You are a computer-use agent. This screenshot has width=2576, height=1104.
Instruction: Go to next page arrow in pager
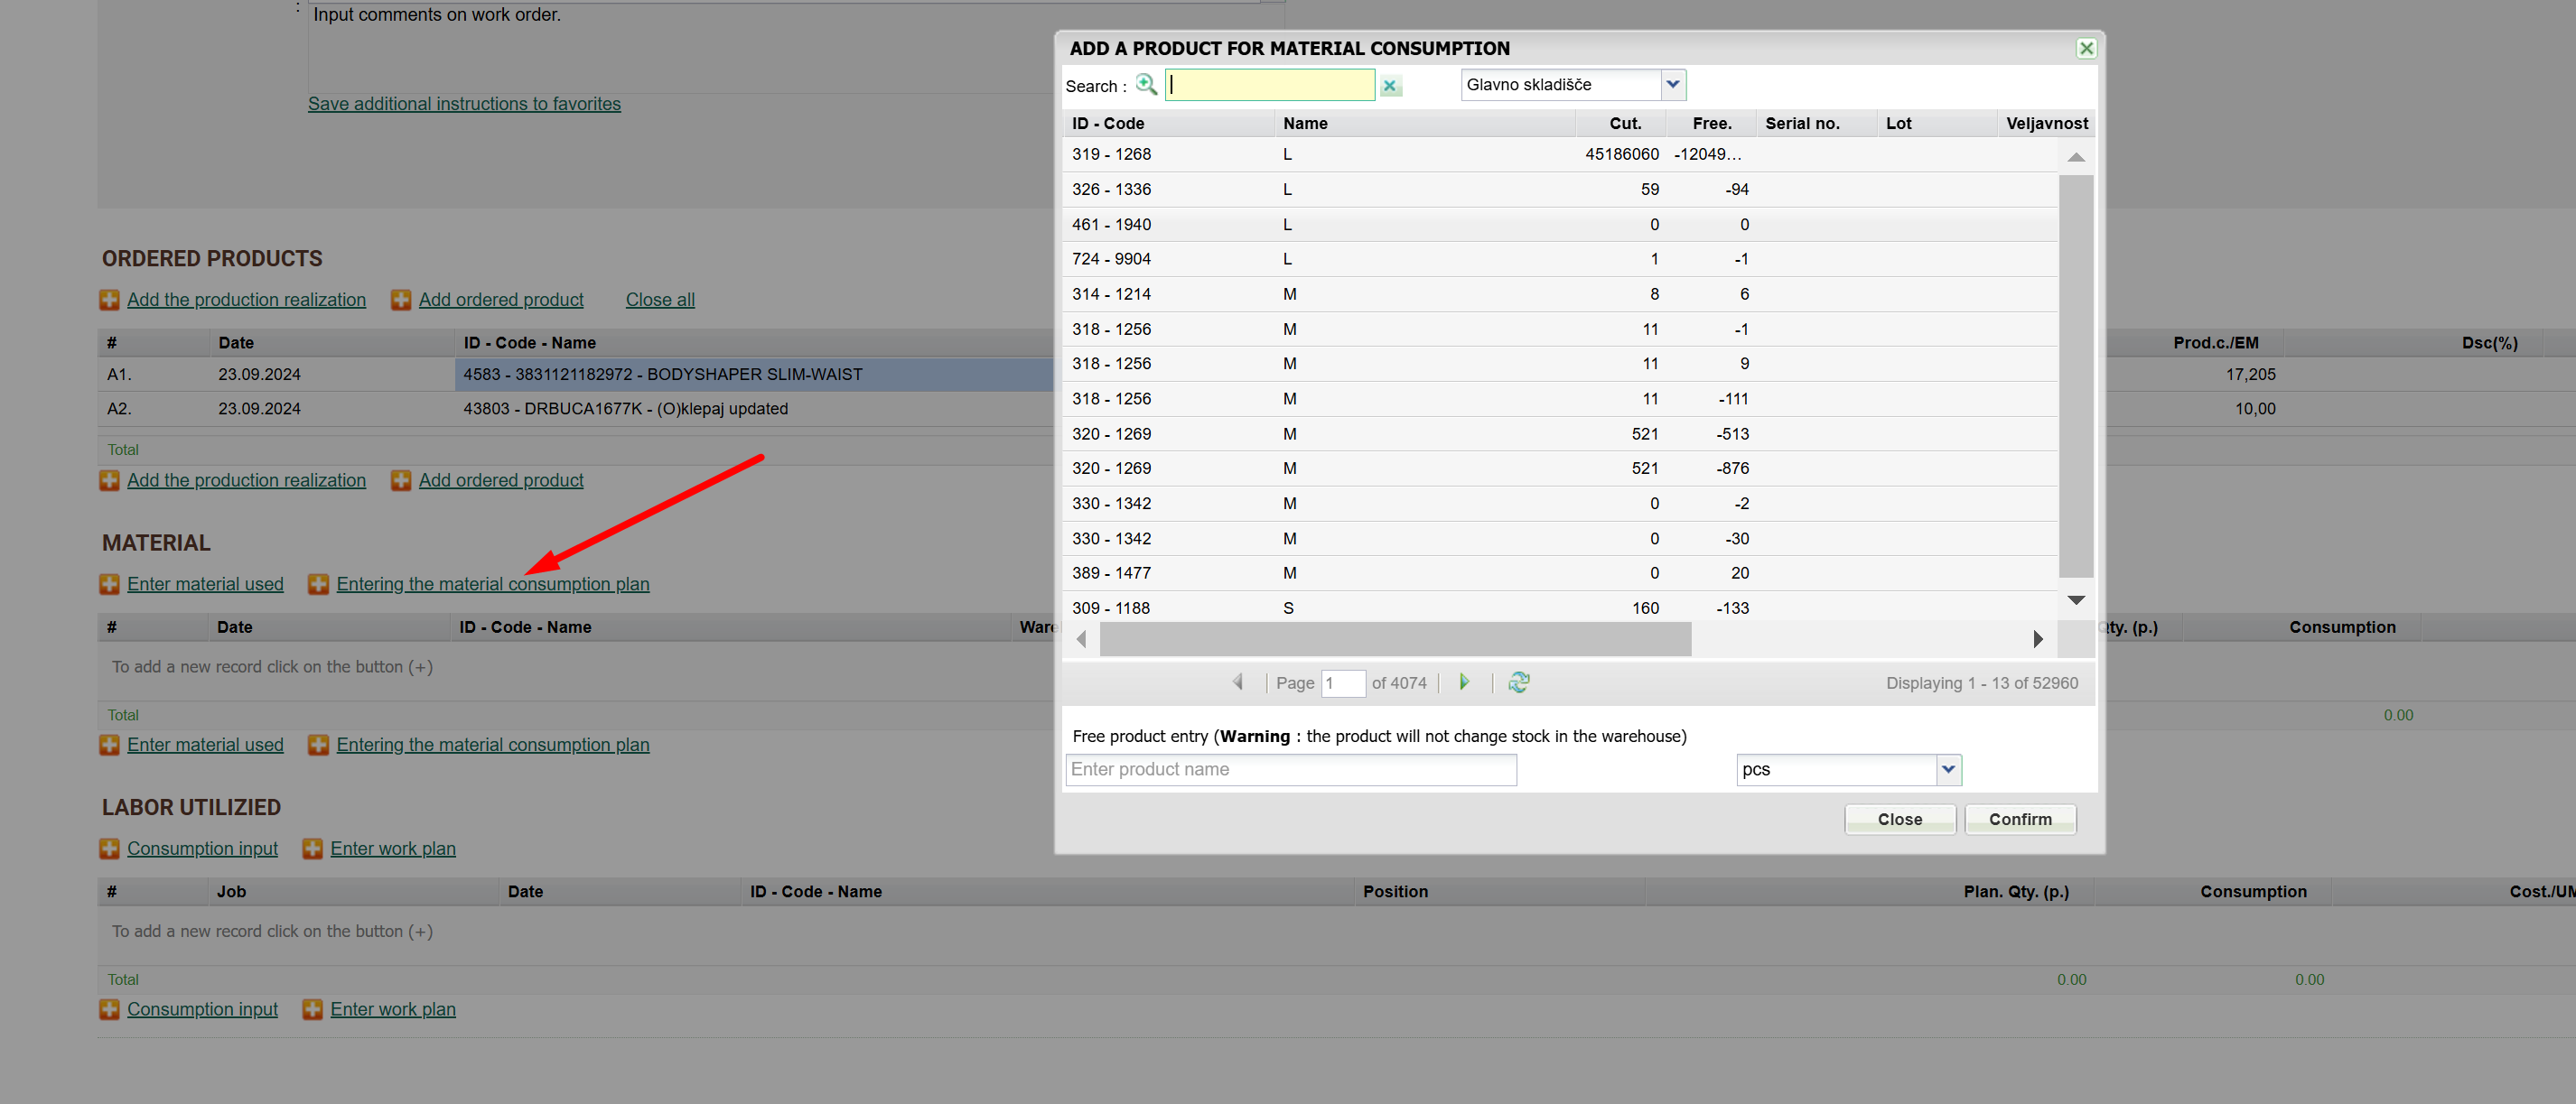[1464, 682]
